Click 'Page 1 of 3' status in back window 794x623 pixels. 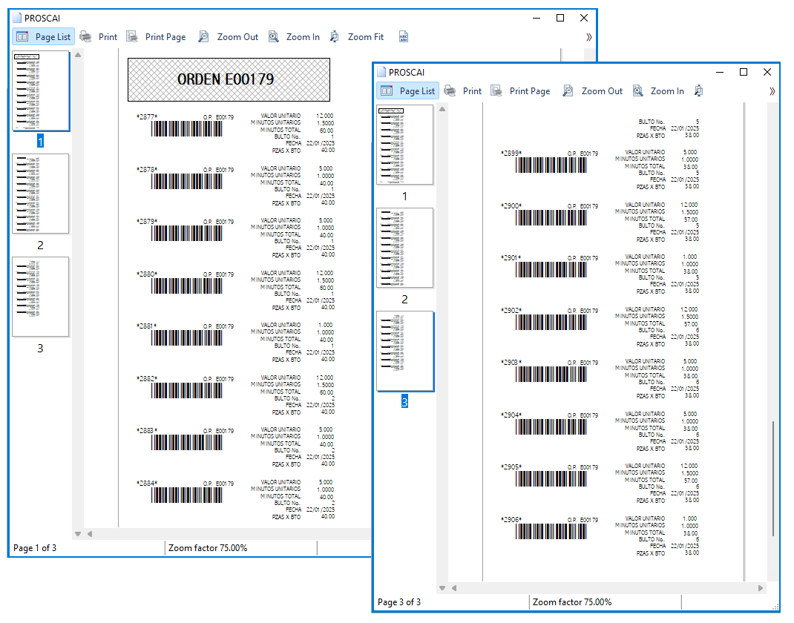click(35, 547)
